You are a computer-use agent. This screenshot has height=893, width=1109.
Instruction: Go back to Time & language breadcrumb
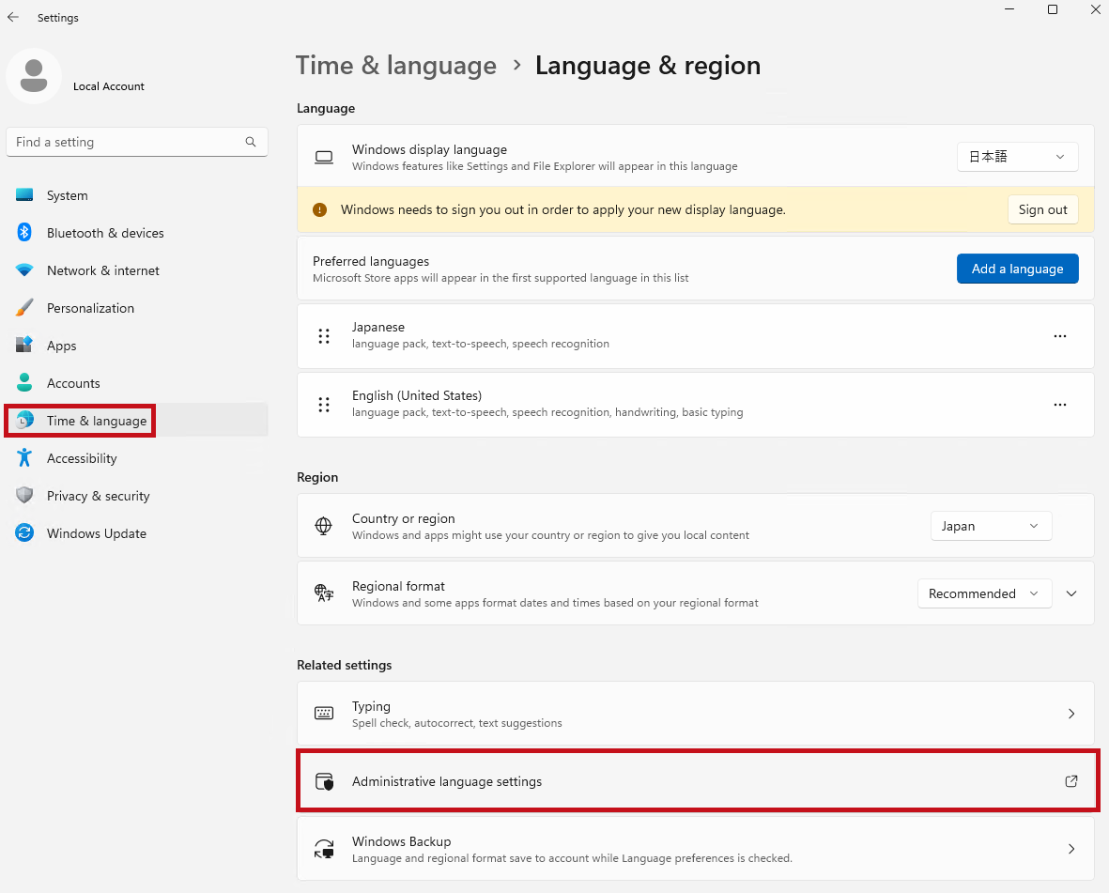(x=396, y=66)
